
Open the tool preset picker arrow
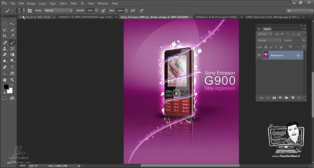pyautogui.click(x=12, y=11)
